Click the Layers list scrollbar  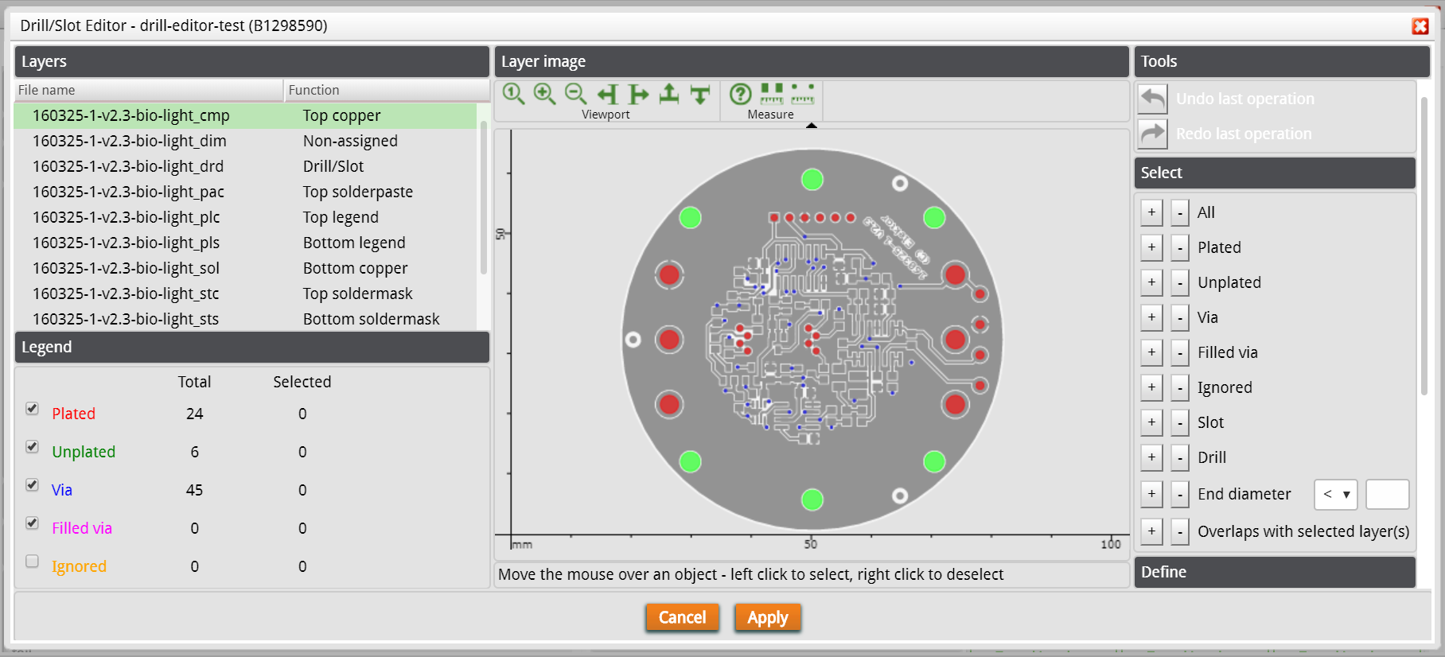click(483, 199)
